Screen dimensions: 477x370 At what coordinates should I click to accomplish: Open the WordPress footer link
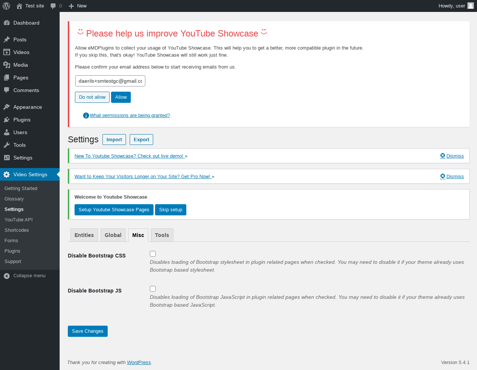(x=139, y=363)
